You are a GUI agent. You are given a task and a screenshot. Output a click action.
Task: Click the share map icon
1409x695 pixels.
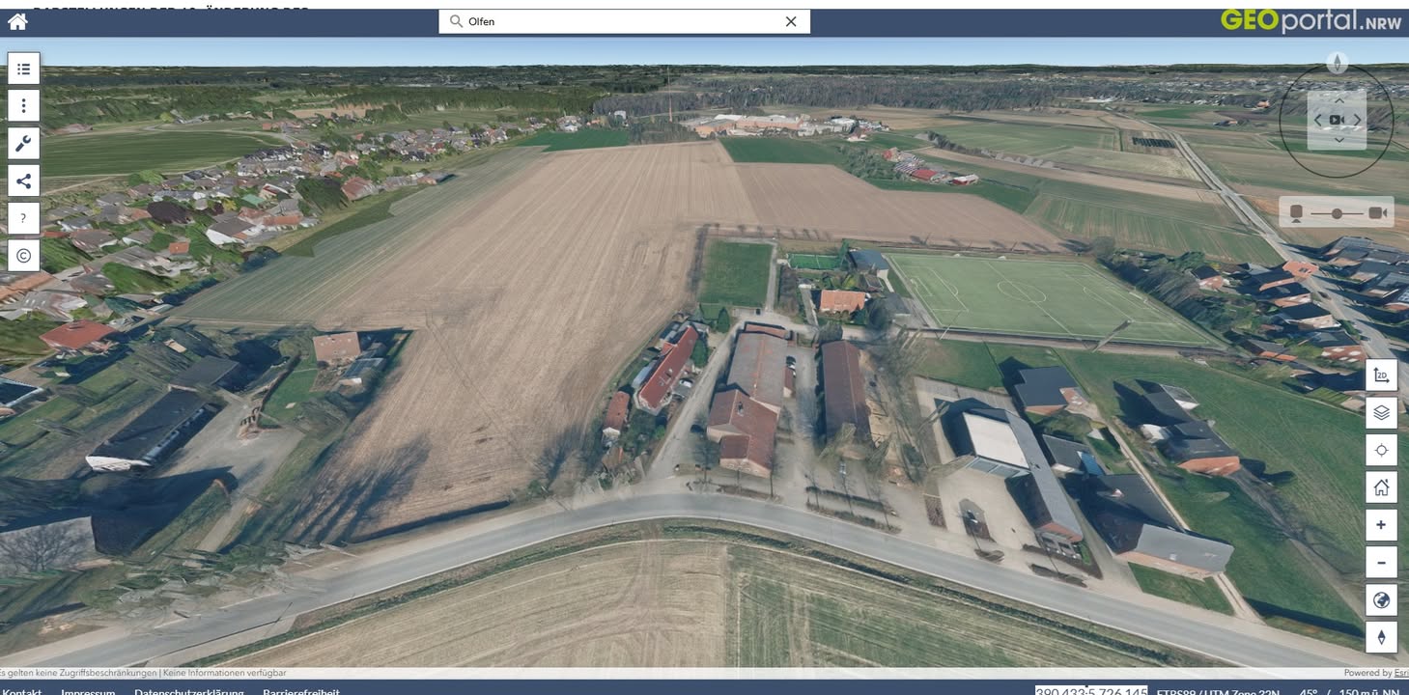(x=24, y=181)
